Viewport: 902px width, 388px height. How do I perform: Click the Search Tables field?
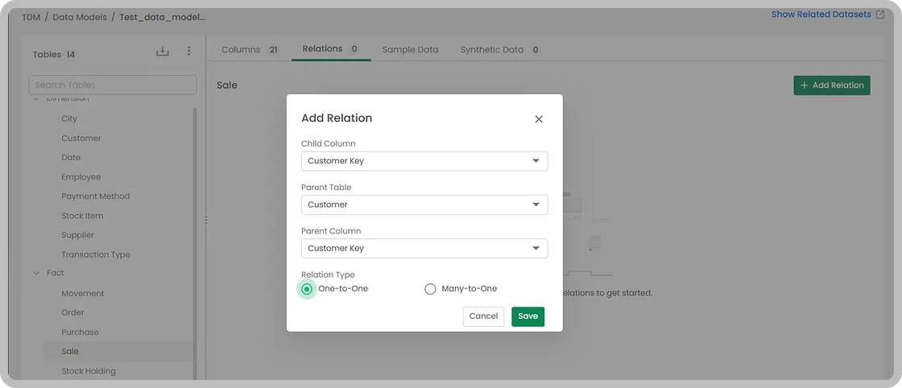[113, 85]
